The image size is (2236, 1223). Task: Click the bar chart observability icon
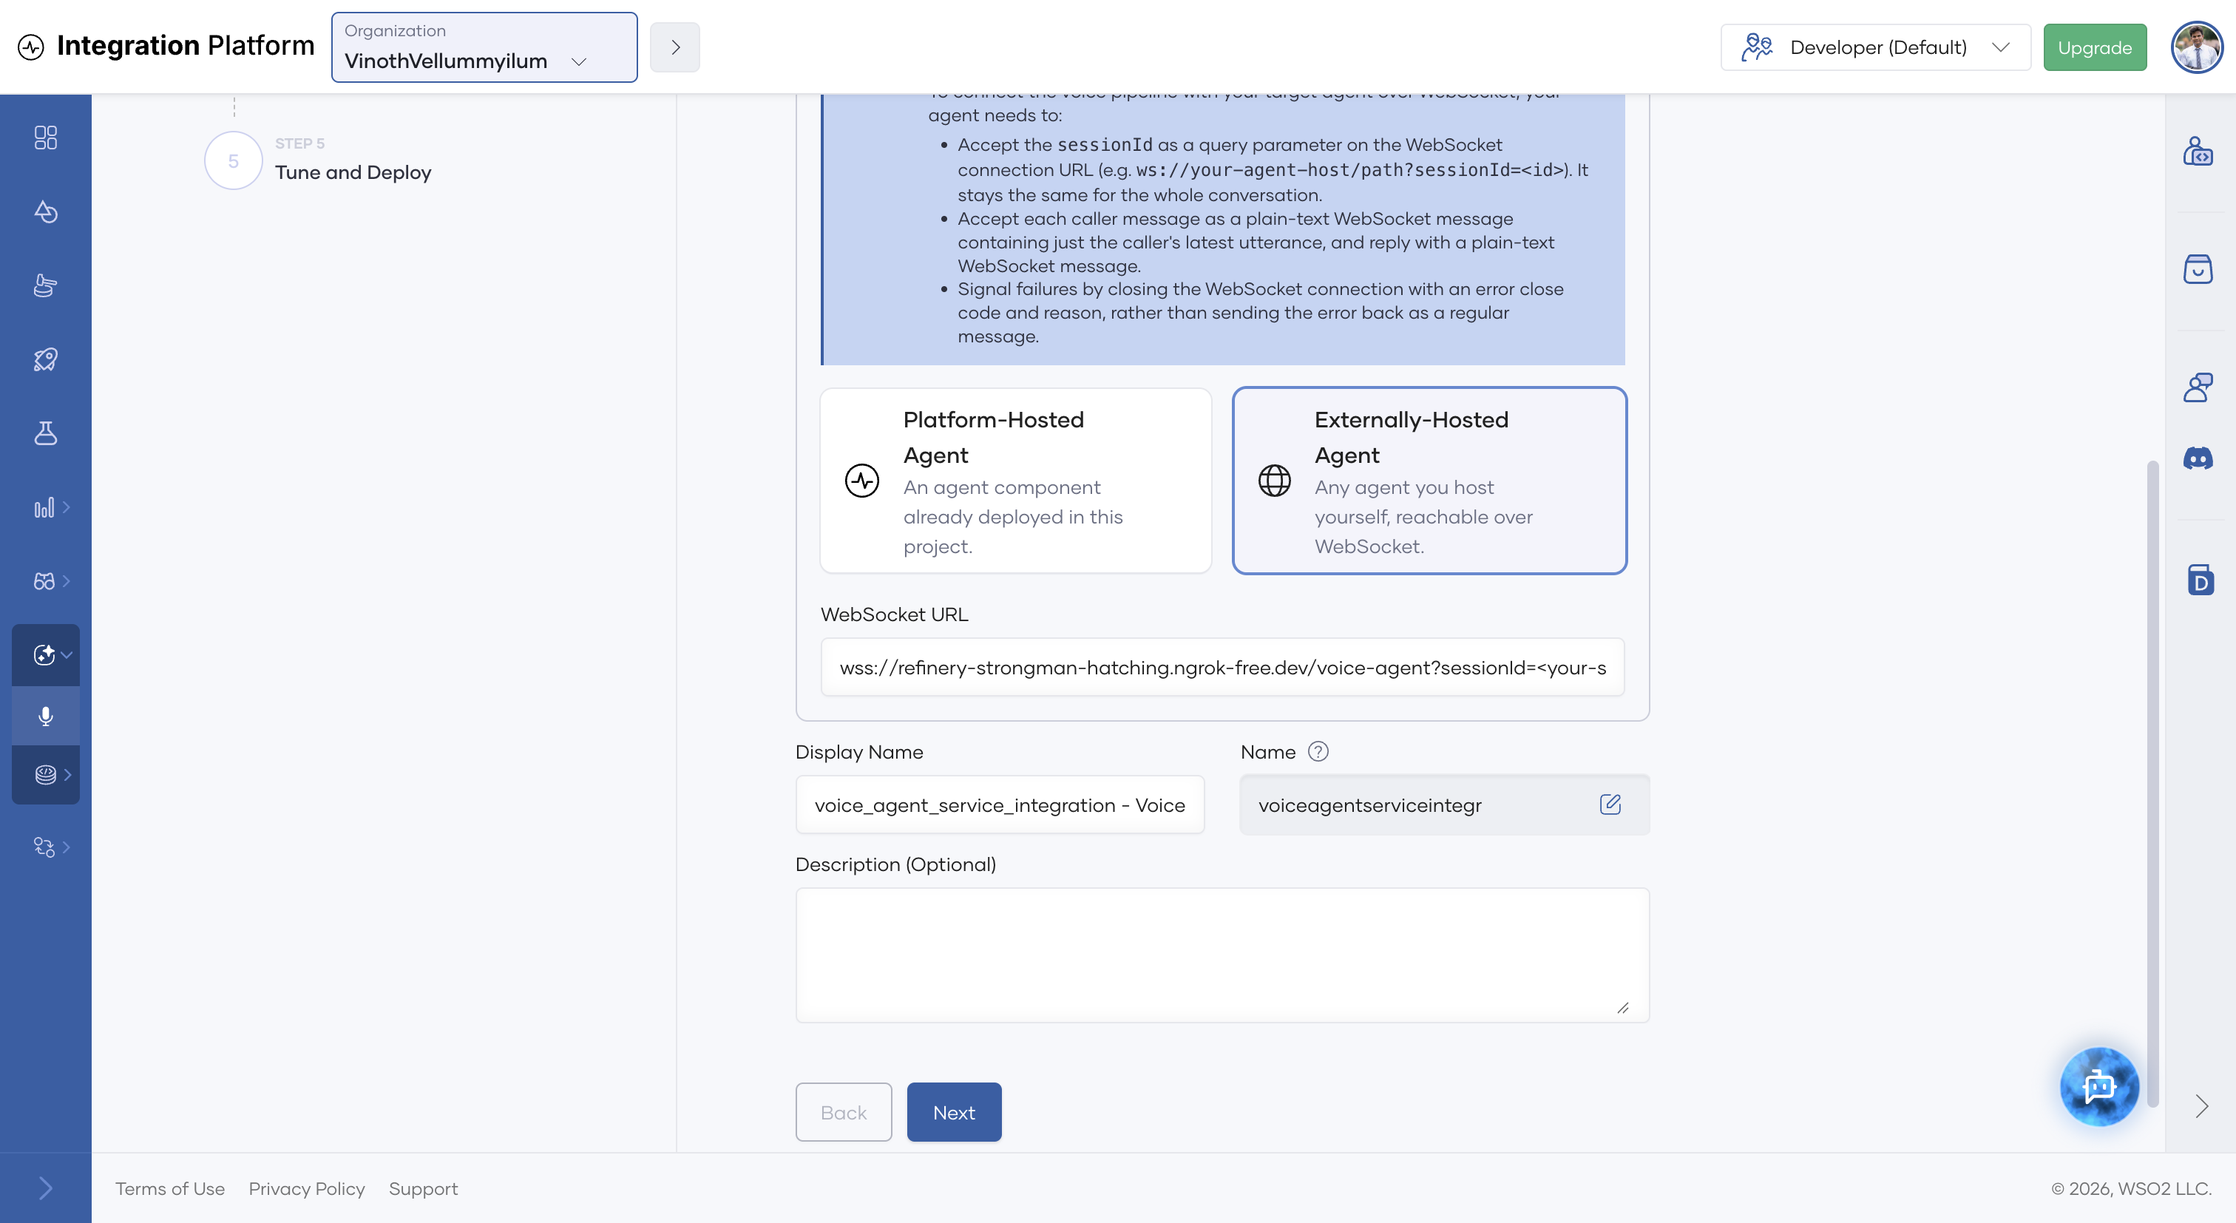point(44,507)
